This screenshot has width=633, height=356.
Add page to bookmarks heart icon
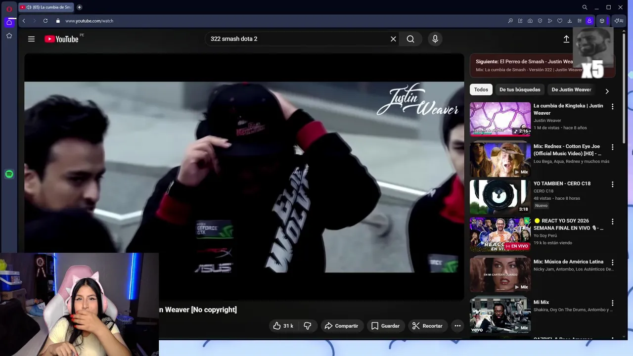pos(560,21)
